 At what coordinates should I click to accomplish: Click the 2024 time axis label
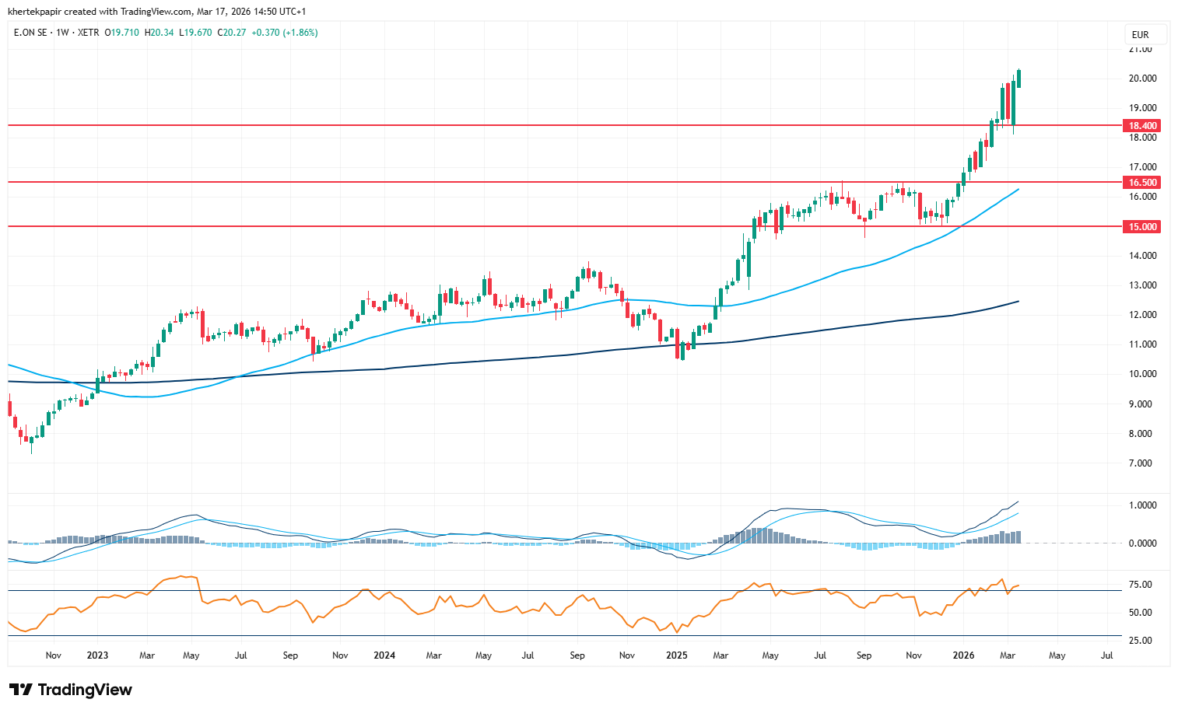[x=384, y=655]
